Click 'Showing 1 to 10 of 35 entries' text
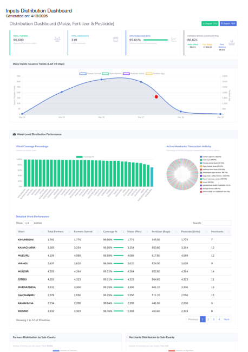Screen dimensions: 248x352 [33, 320]
